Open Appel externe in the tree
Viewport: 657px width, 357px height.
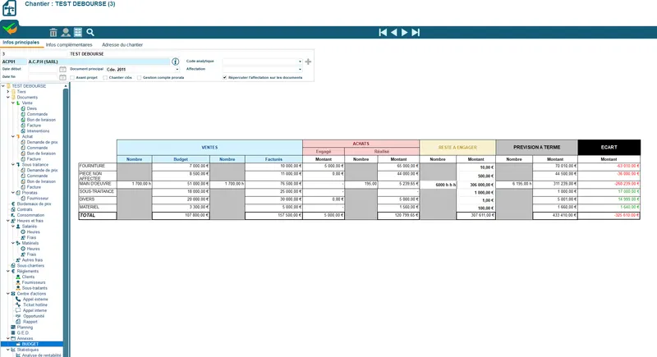pyautogui.click(x=35, y=300)
